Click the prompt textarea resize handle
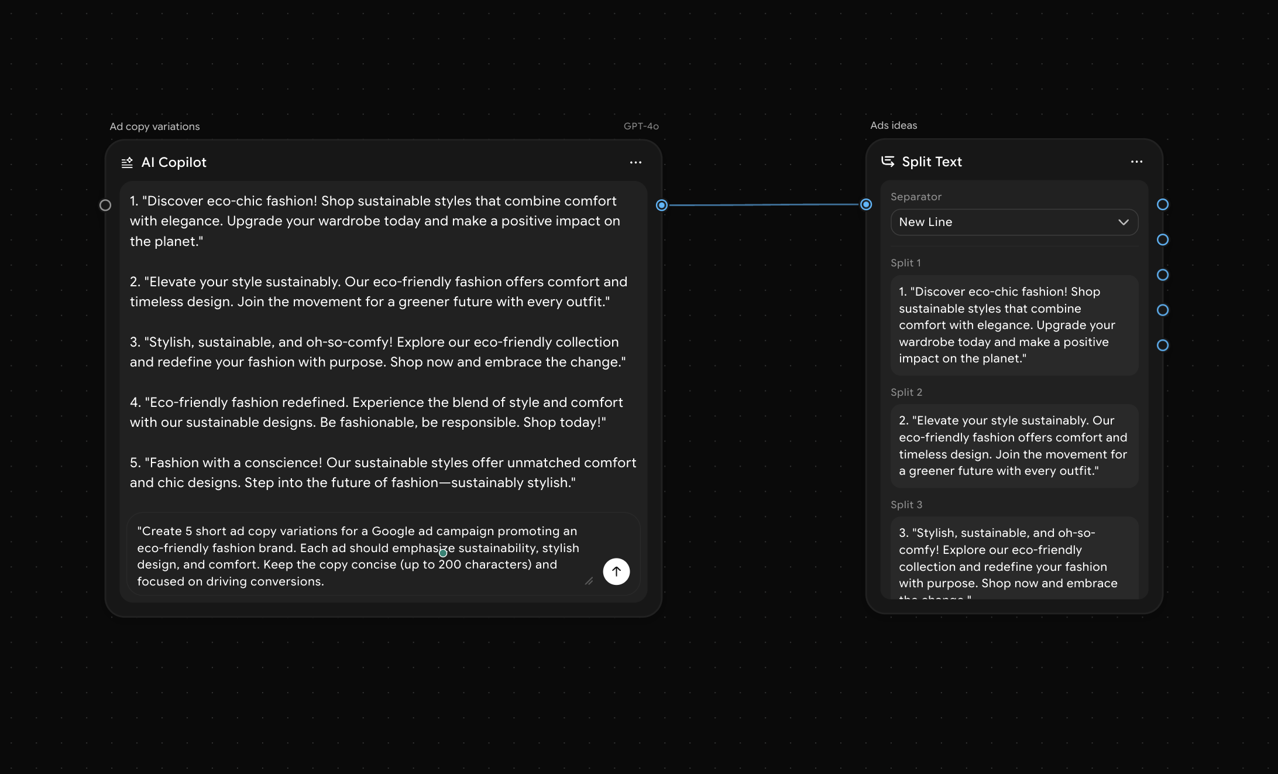 click(x=589, y=581)
